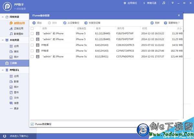The image size is (194, 139).
Task: Open 照片 under PP助手1
Action: coord(14,87)
